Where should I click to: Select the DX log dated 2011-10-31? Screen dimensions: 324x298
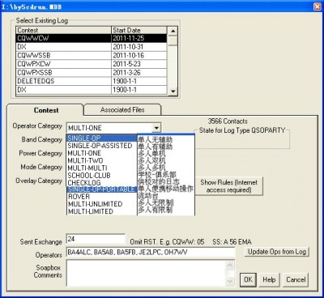92,47
